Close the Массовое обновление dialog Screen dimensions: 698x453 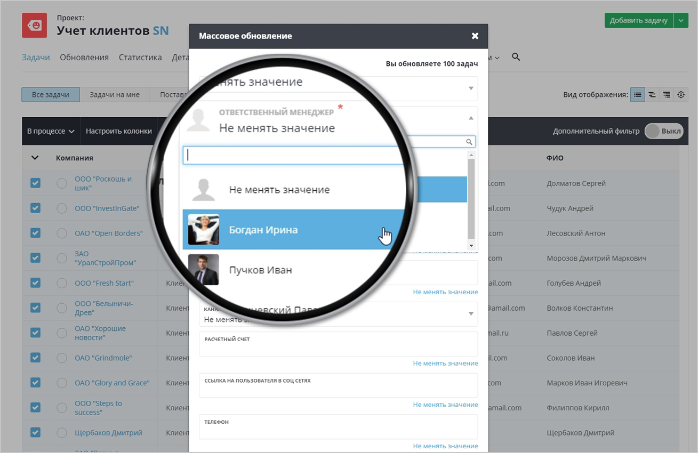(x=475, y=36)
